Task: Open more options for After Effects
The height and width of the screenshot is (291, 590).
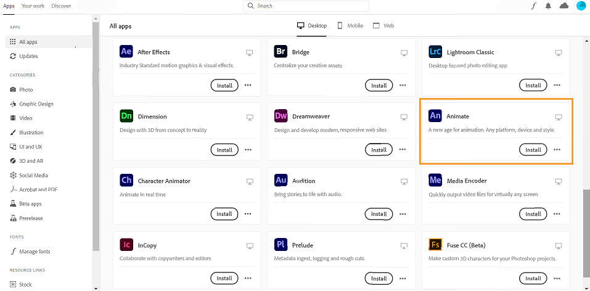Action: (248, 85)
